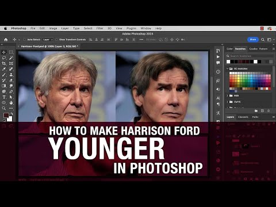Open the Comments panel speech bubble icon

point(218,63)
